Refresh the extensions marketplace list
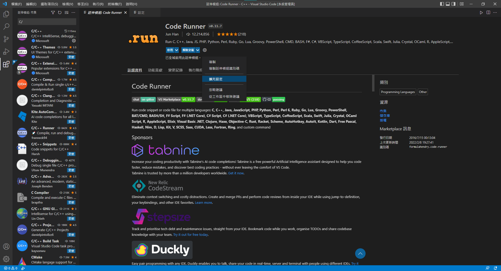Screen dimensions: 501x271 60,13
